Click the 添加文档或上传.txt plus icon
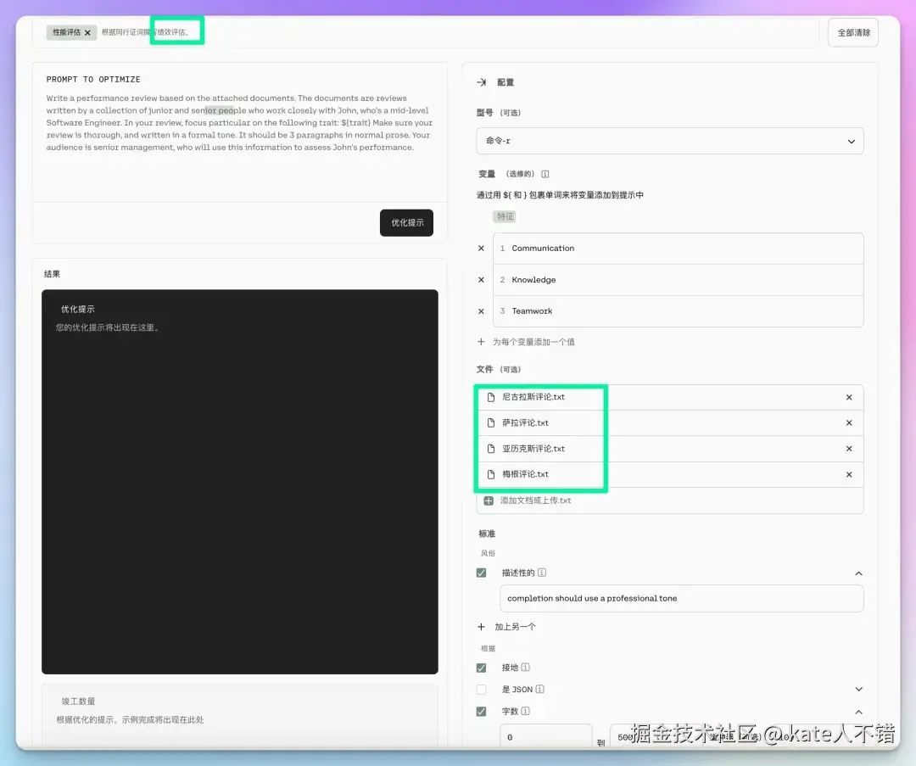916x766 pixels. [489, 500]
